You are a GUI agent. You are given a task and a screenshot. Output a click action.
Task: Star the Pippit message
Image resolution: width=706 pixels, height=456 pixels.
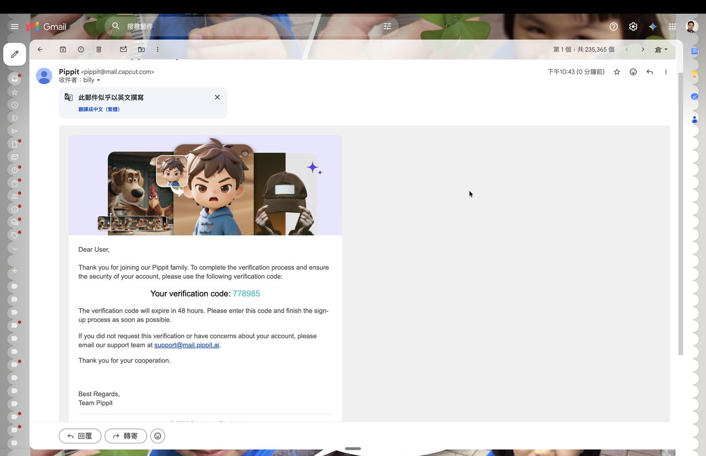pos(617,72)
